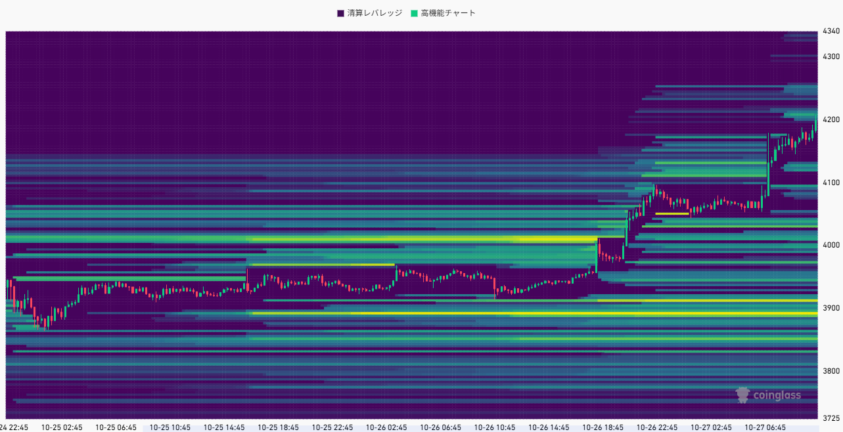843x432 pixels.
Task: Click the 4200 price label on the y-axis
Action: tap(832, 119)
